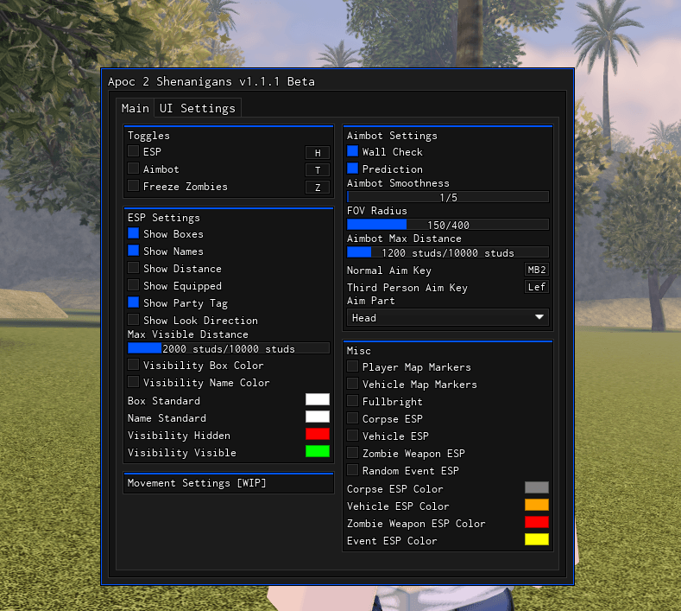Change the Normal Aim Key MB2 button

[537, 270]
